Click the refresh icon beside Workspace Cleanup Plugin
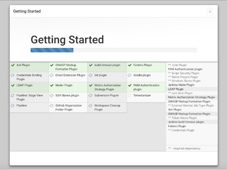227x170 pixels. [91, 105]
